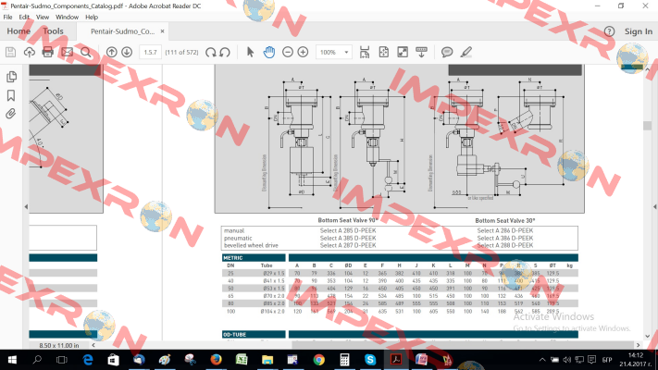
Task: Open the Find text magnifier
Action: click(x=86, y=52)
